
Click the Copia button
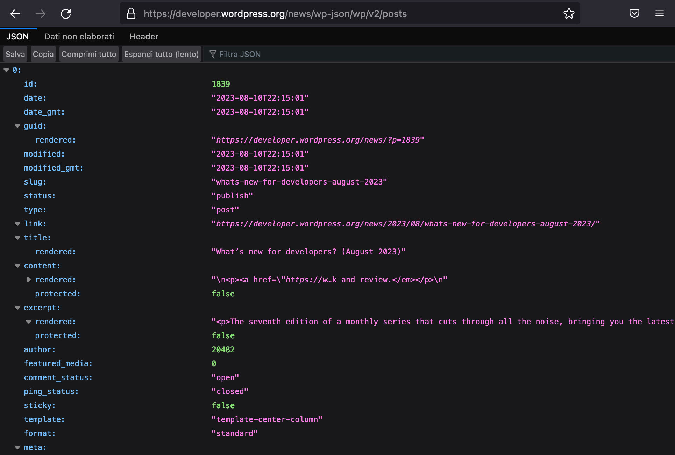[43, 54]
